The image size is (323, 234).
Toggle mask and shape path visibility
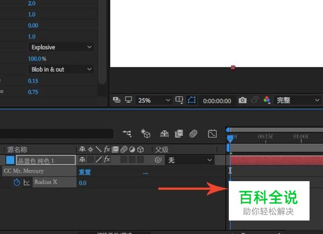192,100
